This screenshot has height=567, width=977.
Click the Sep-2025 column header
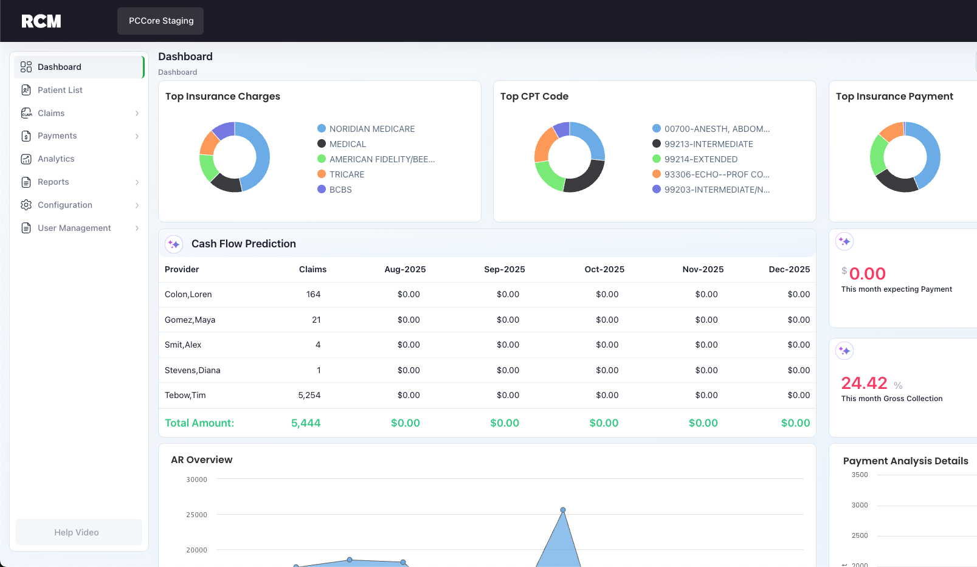[505, 269]
